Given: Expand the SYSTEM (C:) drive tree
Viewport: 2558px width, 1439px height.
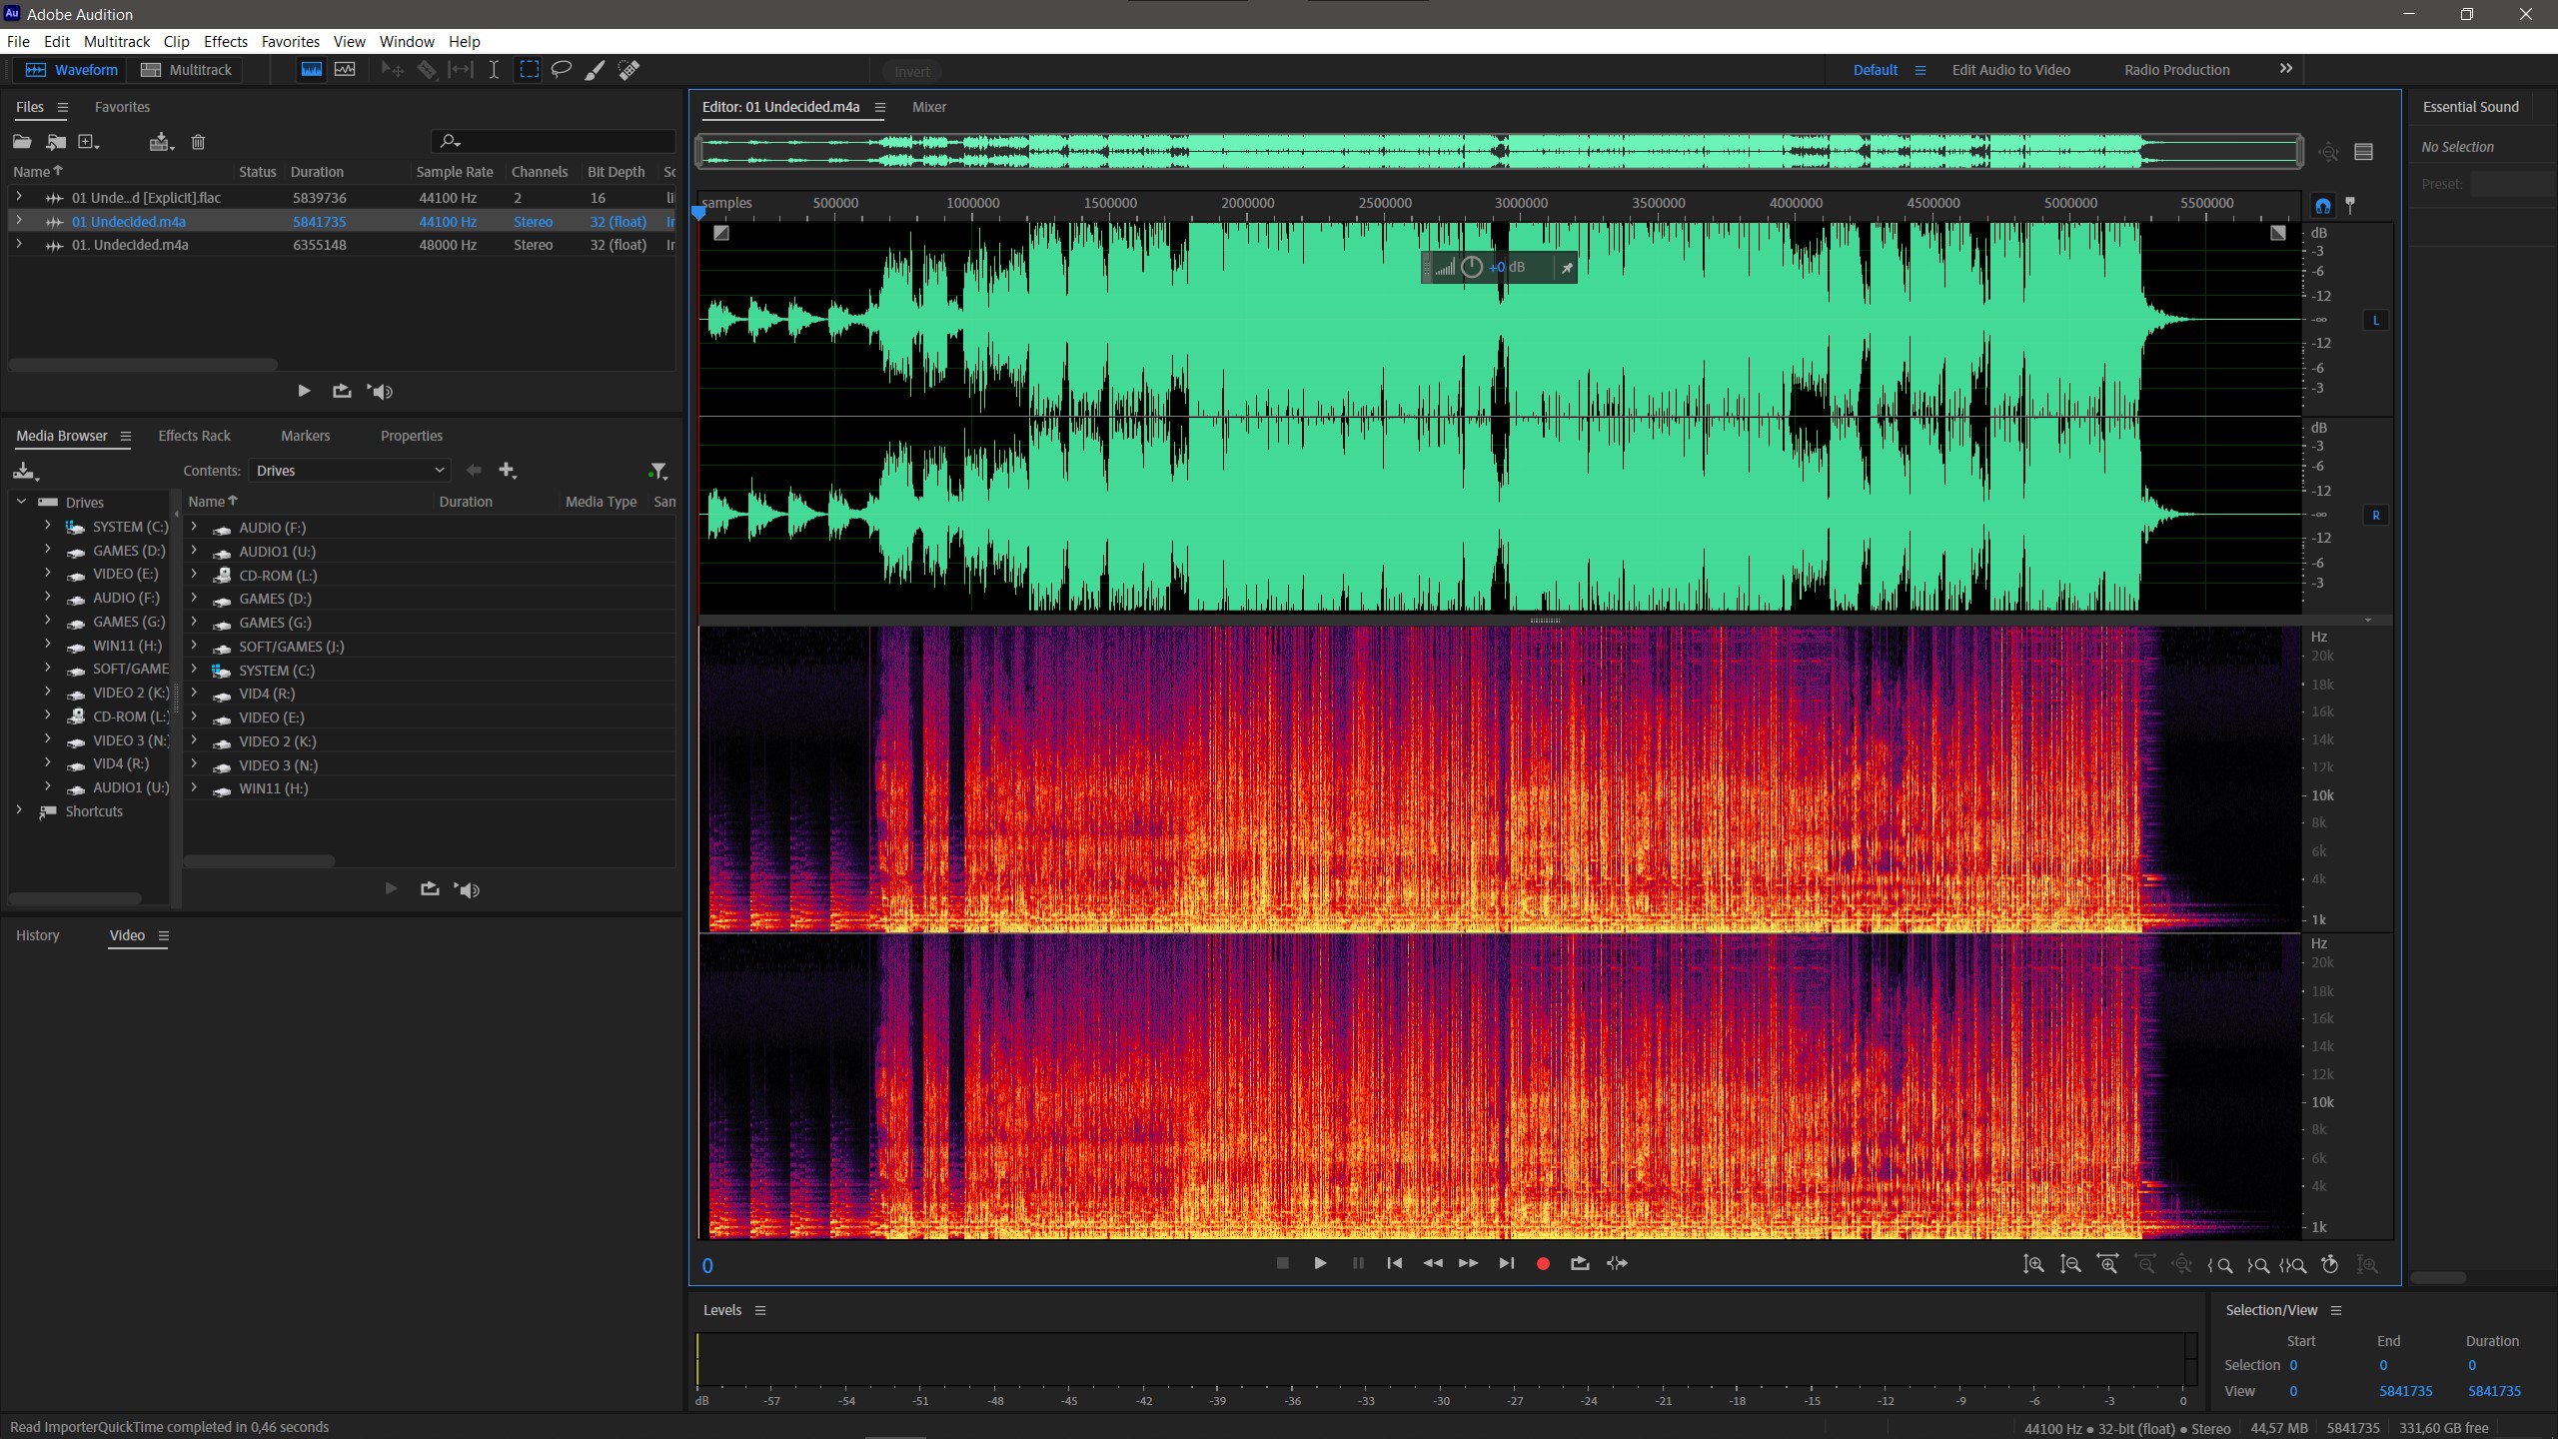Looking at the screenshot, I should (47, 526).
